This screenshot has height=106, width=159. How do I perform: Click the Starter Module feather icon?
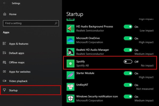point(70,75)
